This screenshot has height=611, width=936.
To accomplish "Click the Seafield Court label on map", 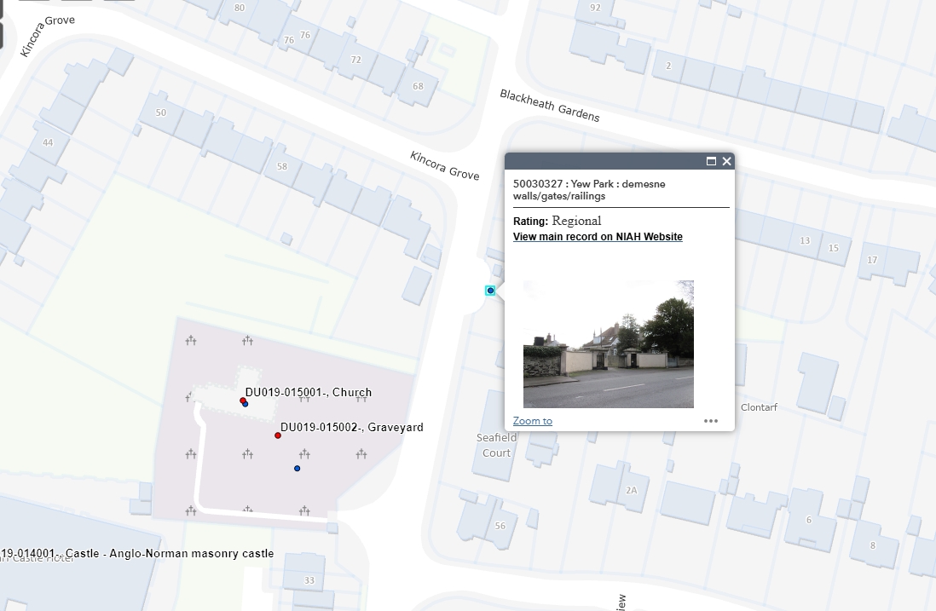I will [496, 446].
